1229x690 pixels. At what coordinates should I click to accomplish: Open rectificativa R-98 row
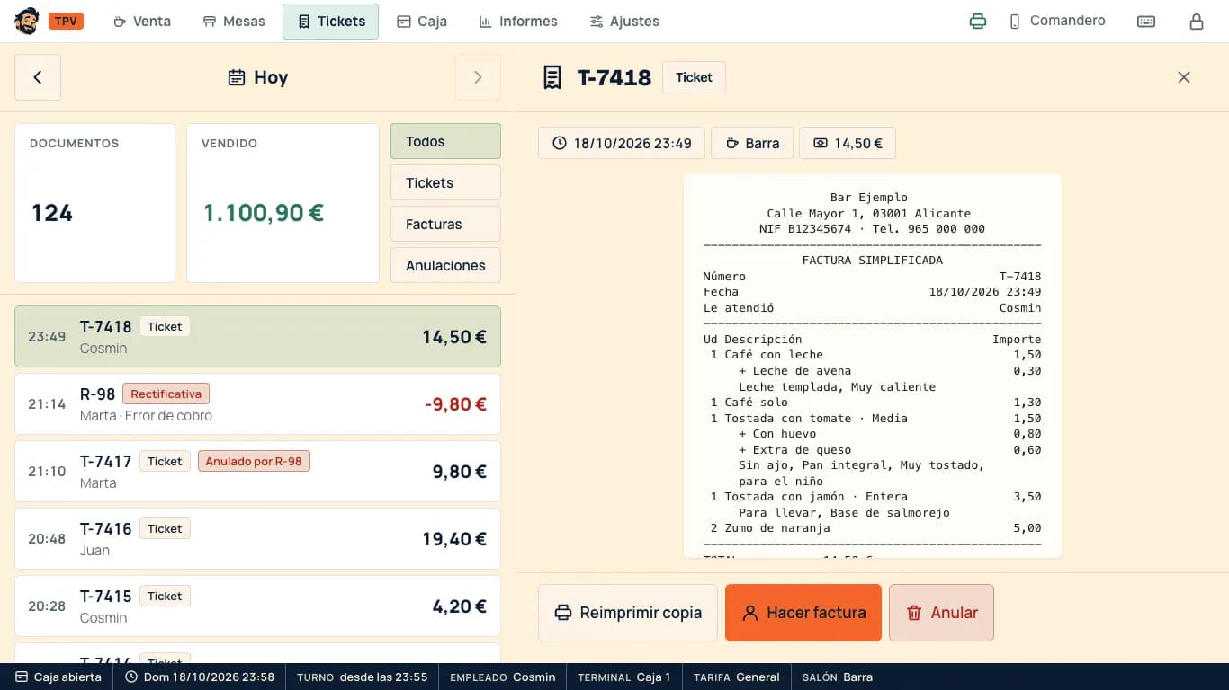coord(257,404)
